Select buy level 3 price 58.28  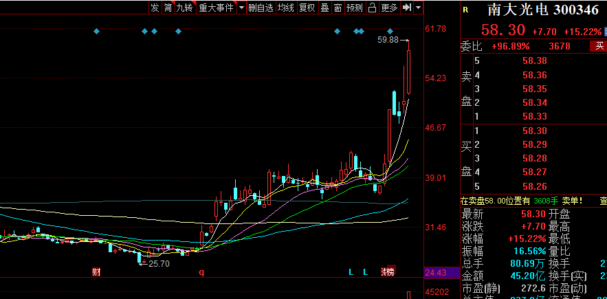(535, 158)
